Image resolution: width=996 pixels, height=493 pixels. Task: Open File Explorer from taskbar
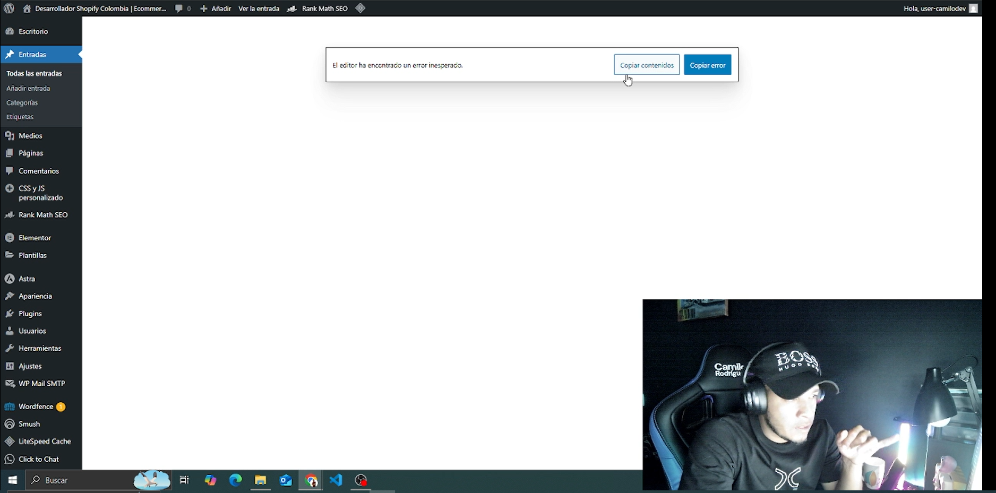(x=260, y=480)
